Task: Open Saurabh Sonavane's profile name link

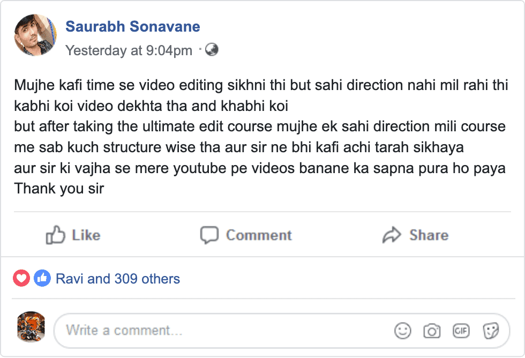Action: (x=132, y=26)
